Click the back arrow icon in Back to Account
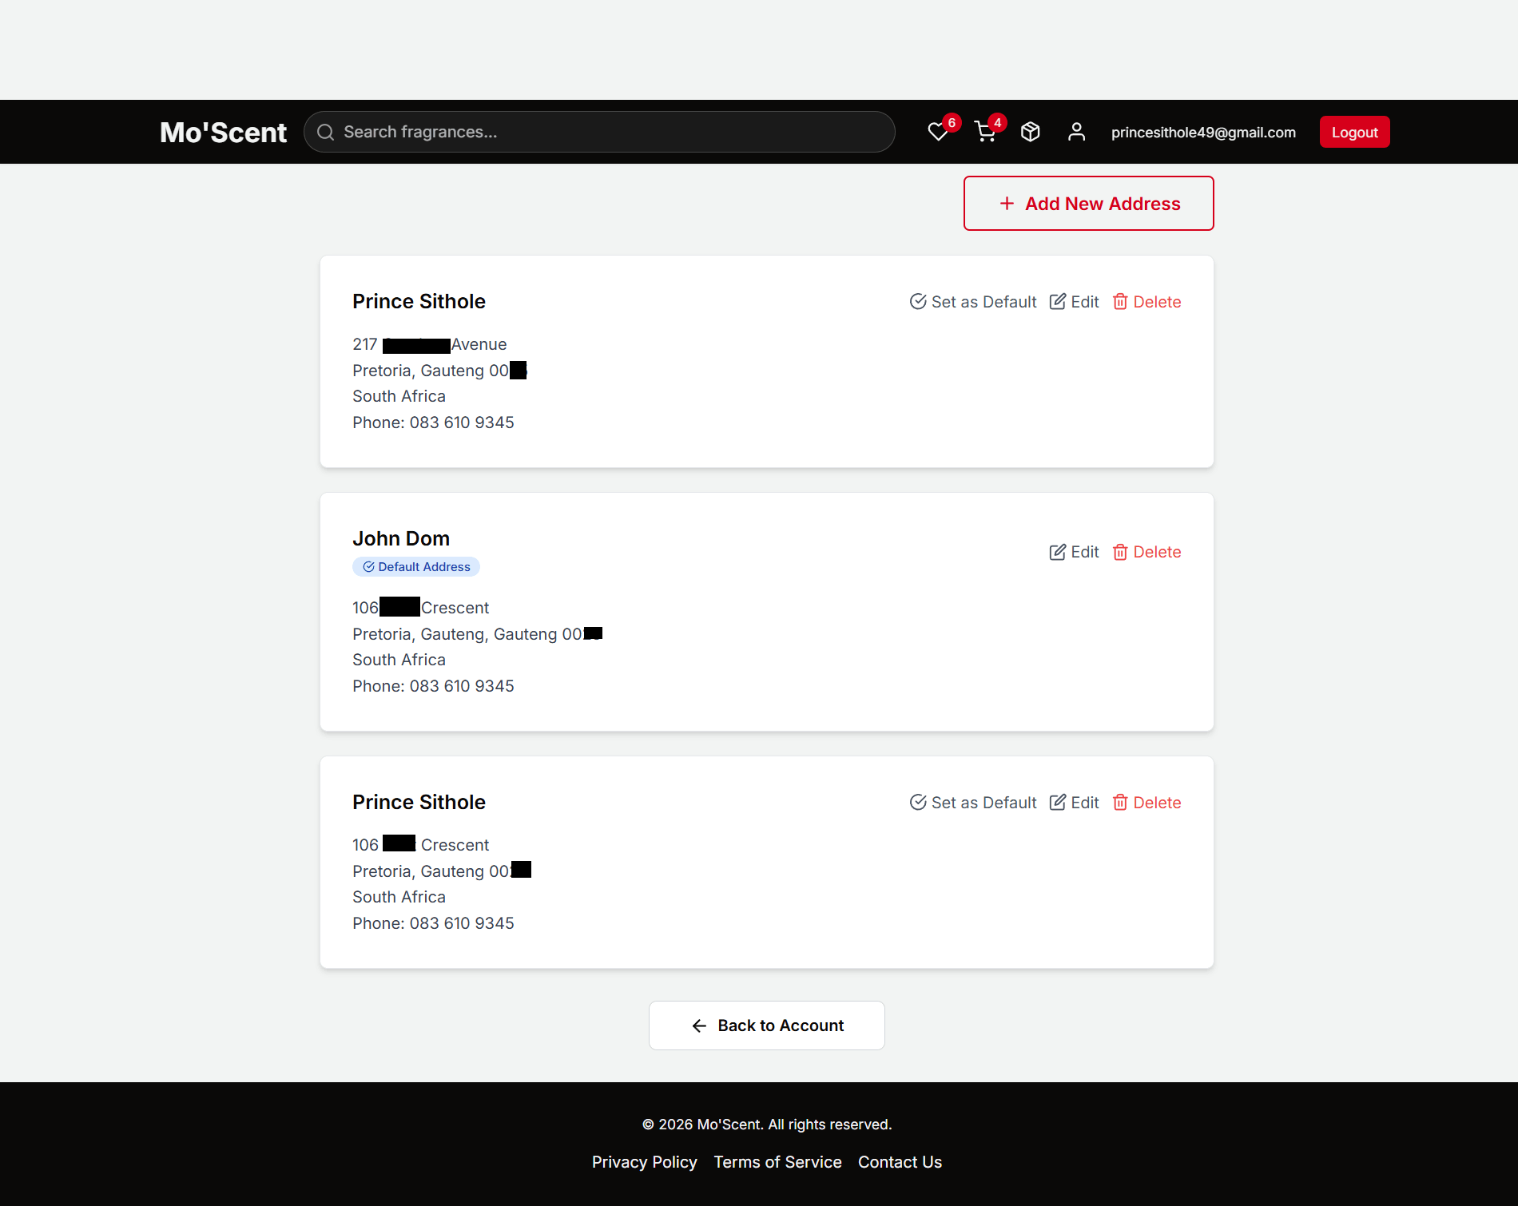1518x1206 pixels. 699,1025
